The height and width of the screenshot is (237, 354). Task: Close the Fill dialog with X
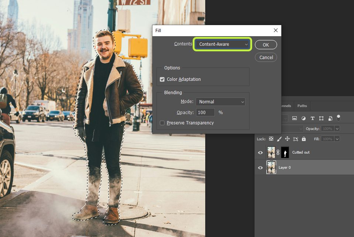(x=276, y=30)
